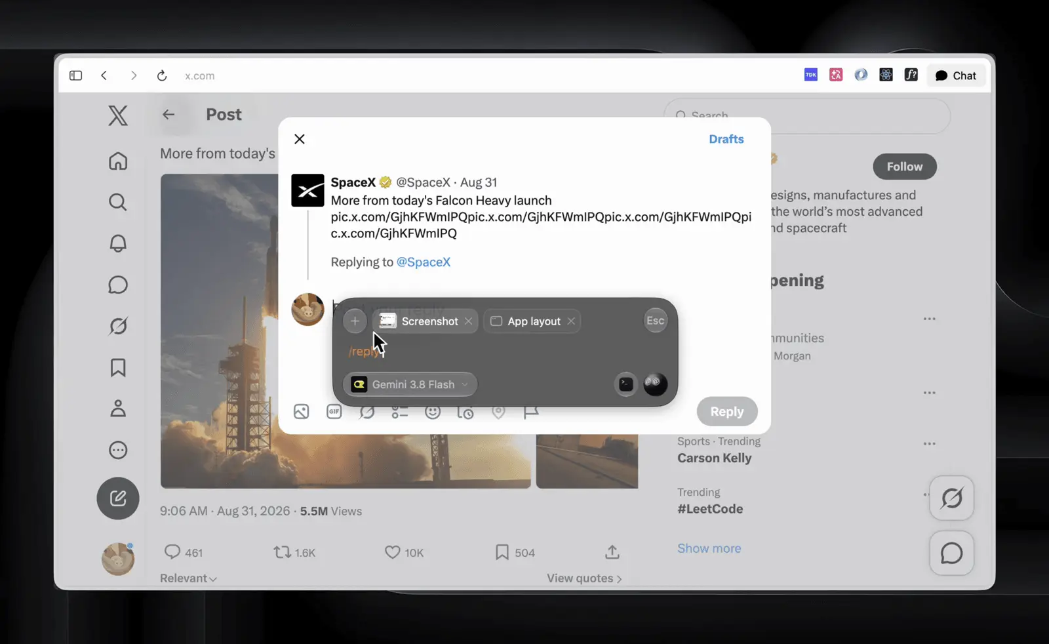Go to Home in the X sidebar
This screenshot has height=644, width=1049.
118,161
